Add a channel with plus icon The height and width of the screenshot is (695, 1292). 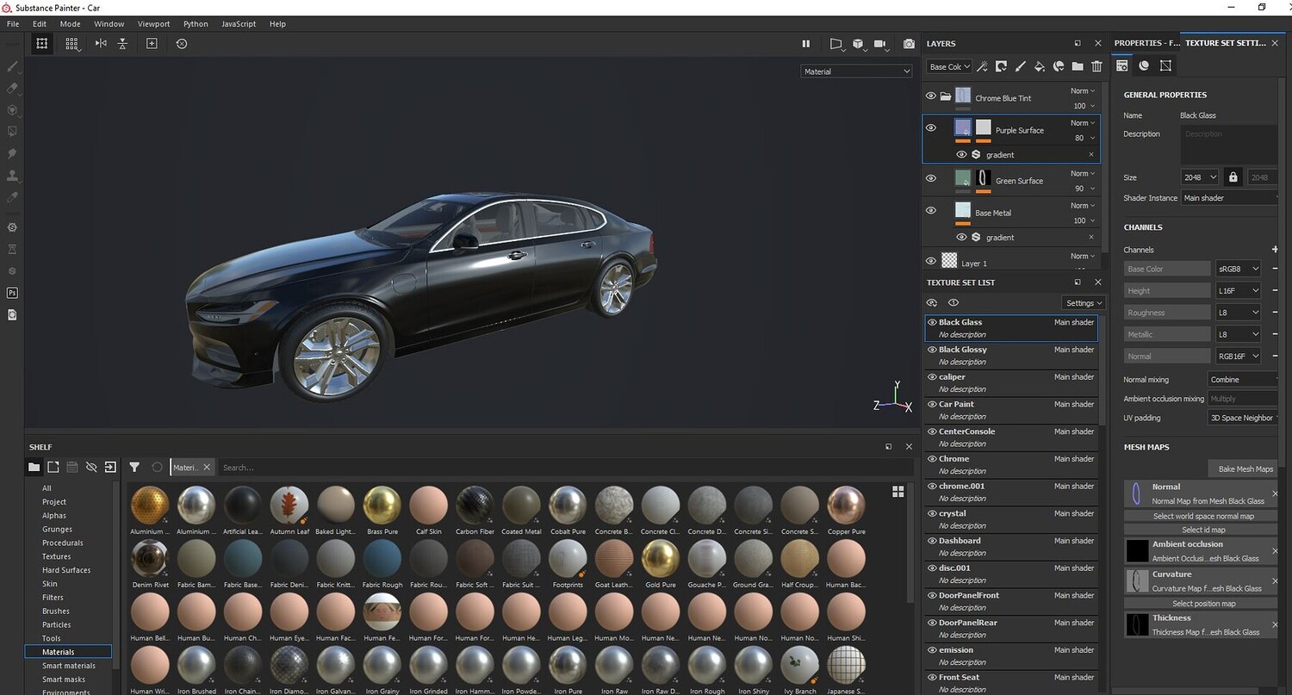tap(1275, 250)
